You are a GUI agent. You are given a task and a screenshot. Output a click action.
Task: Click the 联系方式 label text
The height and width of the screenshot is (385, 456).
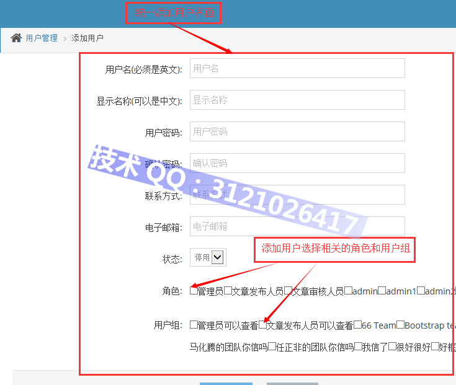click(164, 196)
